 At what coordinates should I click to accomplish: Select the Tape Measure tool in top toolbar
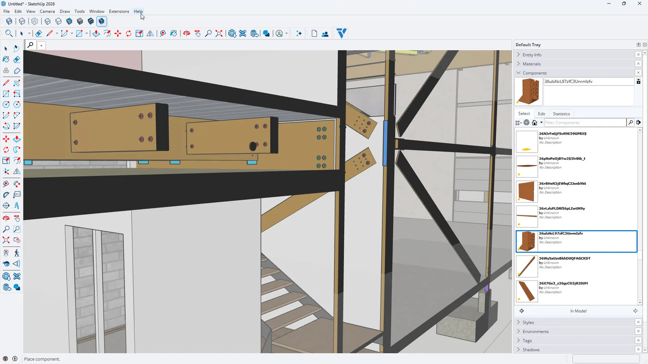163,34
